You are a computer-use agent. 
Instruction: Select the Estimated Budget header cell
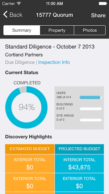(30, 149)
